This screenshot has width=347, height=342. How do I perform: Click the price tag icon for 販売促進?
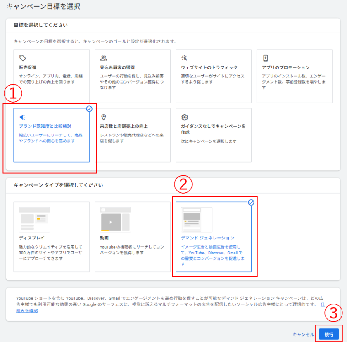click(23, 58)
